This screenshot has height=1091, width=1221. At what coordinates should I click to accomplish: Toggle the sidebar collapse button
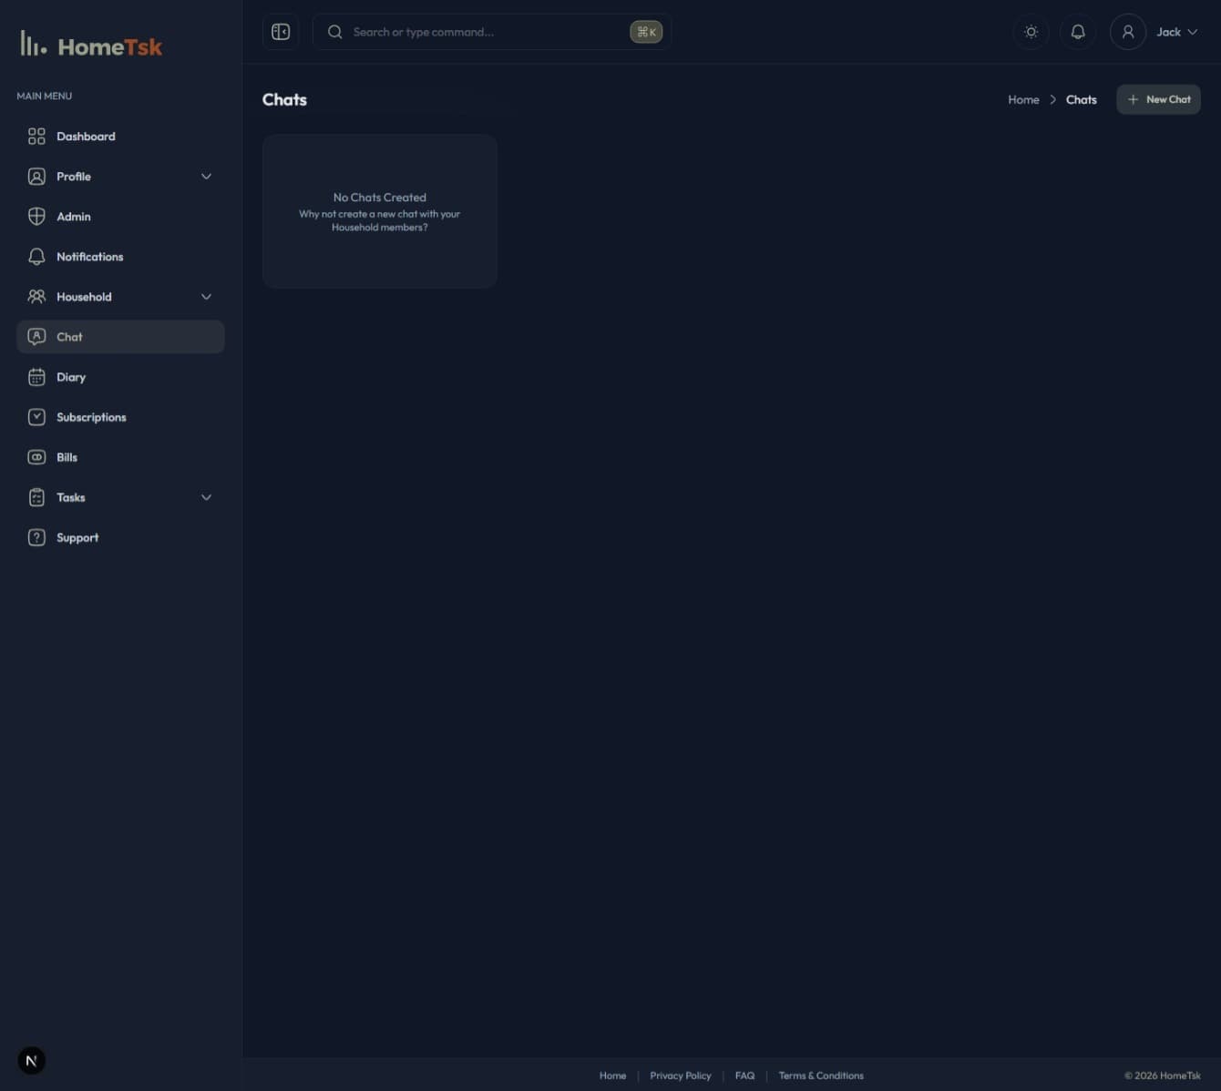coord(281,32)
